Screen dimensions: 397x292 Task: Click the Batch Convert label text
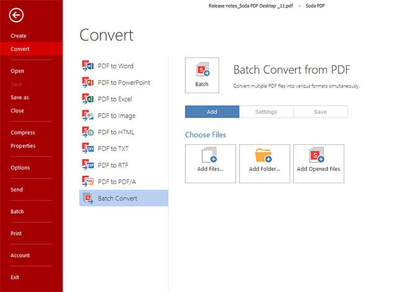click(x=118, y=198)
